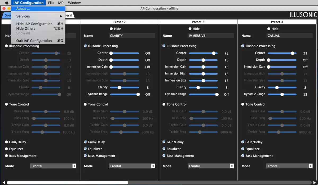Viewport: 318px width, 185px height.
Task: Open the Mode dropdown in Preset 2
Action: point(132,166)
